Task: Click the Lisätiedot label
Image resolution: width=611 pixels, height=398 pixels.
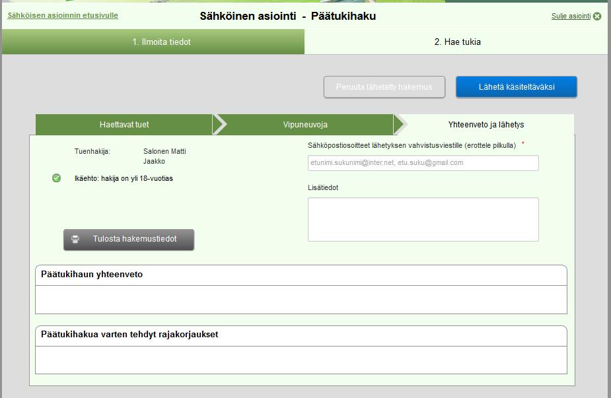Action: (x=323, y=187)
